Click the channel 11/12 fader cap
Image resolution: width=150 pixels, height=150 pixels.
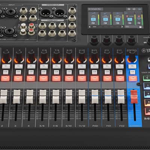(82, 96)
